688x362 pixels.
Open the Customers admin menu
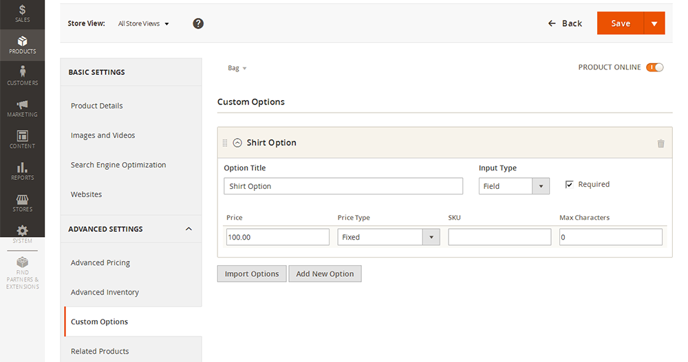click(x=22, y=75)
